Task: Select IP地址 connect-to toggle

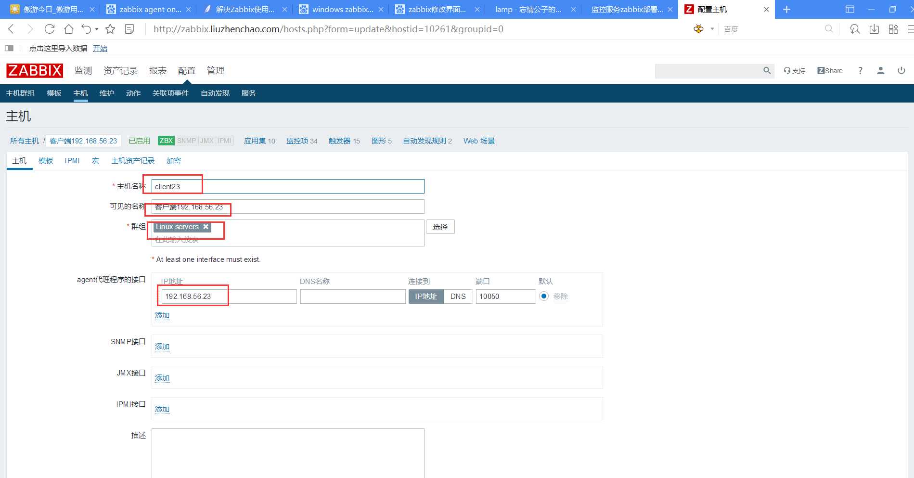Action: [x=426, y=297]
